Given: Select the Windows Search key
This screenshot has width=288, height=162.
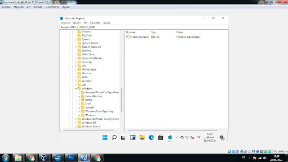Looking at the screenshot, I should [x=91, y=126].
